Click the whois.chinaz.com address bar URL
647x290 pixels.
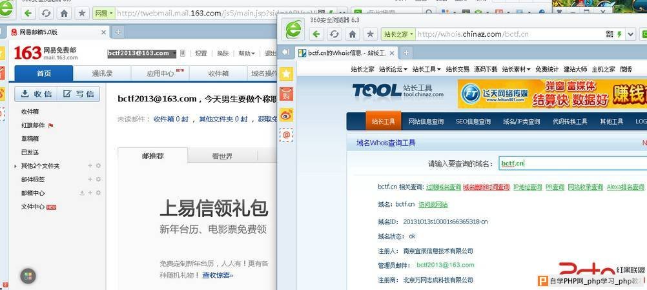click(473, 34)
